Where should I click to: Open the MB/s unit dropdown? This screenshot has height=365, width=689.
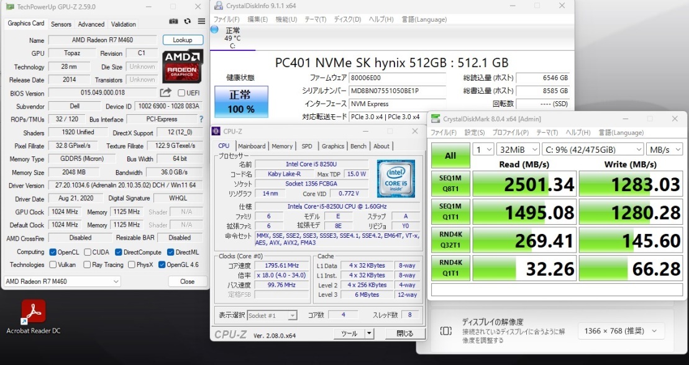664,150
